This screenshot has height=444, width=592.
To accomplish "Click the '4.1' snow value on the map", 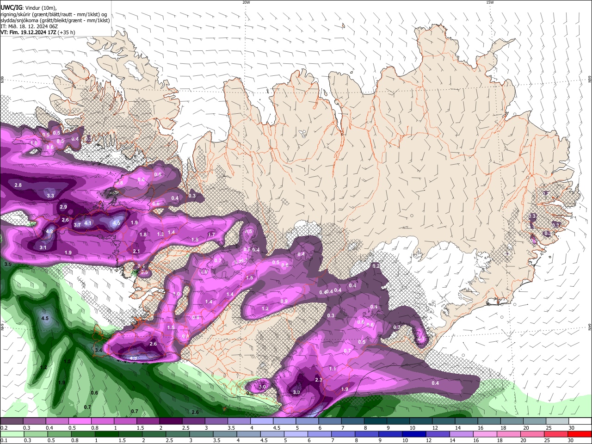I will [88, 223].
